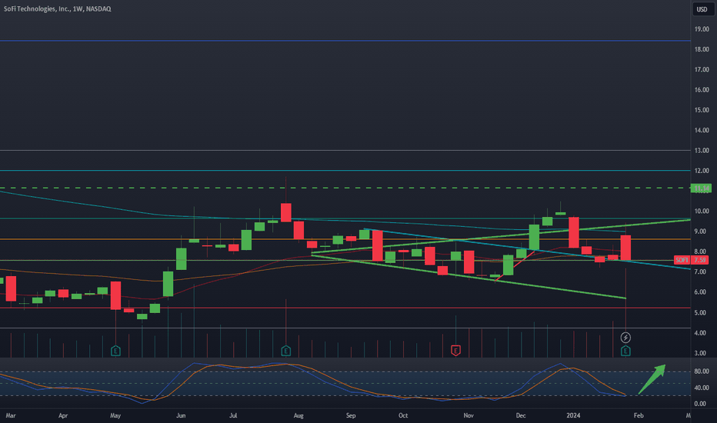Select the lower descending green trendline
This screenshot has height=423, width=717.
click(469, 277)
